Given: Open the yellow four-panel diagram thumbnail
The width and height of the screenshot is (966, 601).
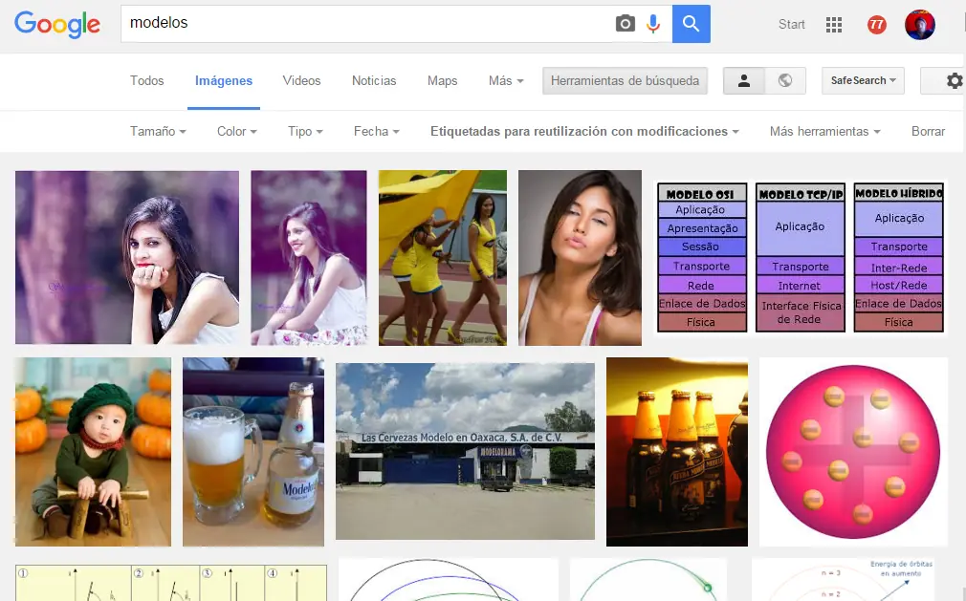Looking at the screenshot, I should 171,583.
